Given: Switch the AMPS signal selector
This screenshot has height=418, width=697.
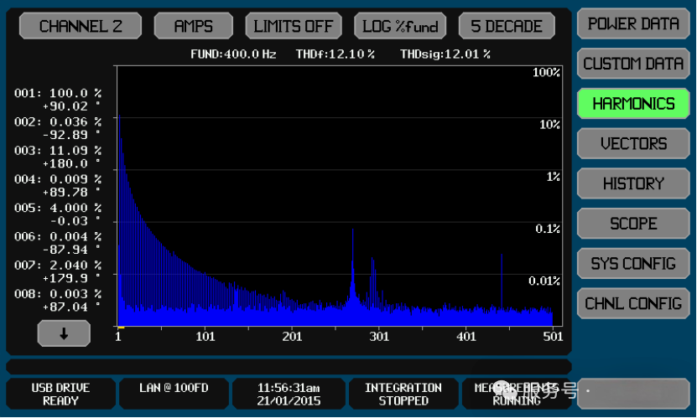Looking at the screenshot, I should click(193, 26).
